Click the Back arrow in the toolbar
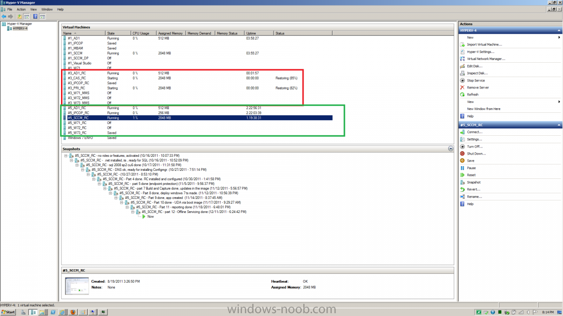563x316 pixels. [4, 16]
